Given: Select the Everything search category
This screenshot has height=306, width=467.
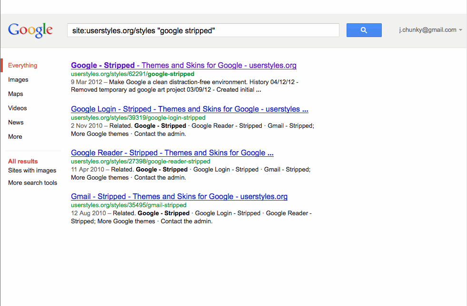Looking at the screenshot, I should click(x=23, y=66).
